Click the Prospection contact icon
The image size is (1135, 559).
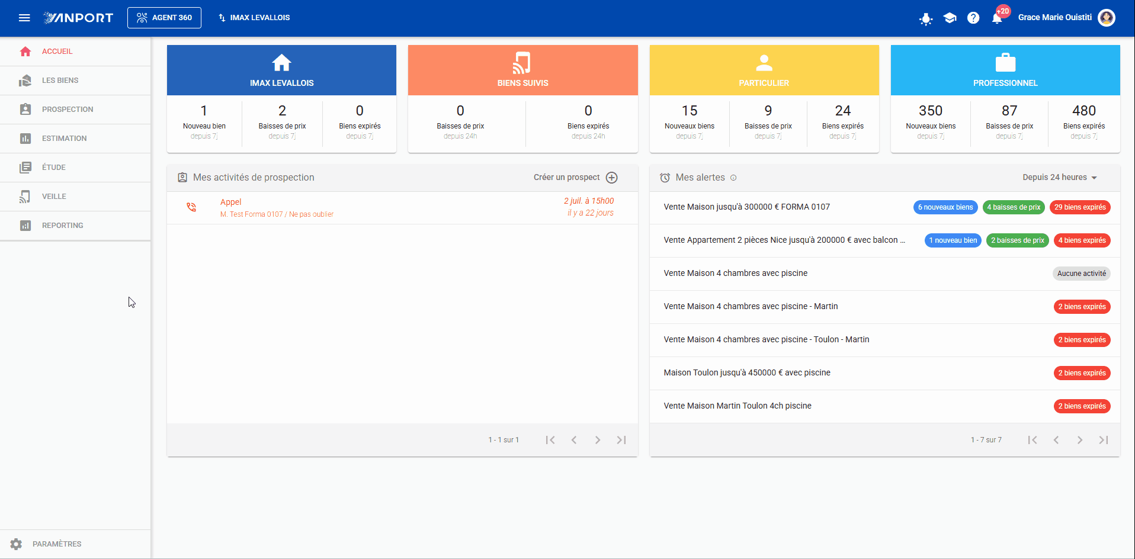point(25,110)
